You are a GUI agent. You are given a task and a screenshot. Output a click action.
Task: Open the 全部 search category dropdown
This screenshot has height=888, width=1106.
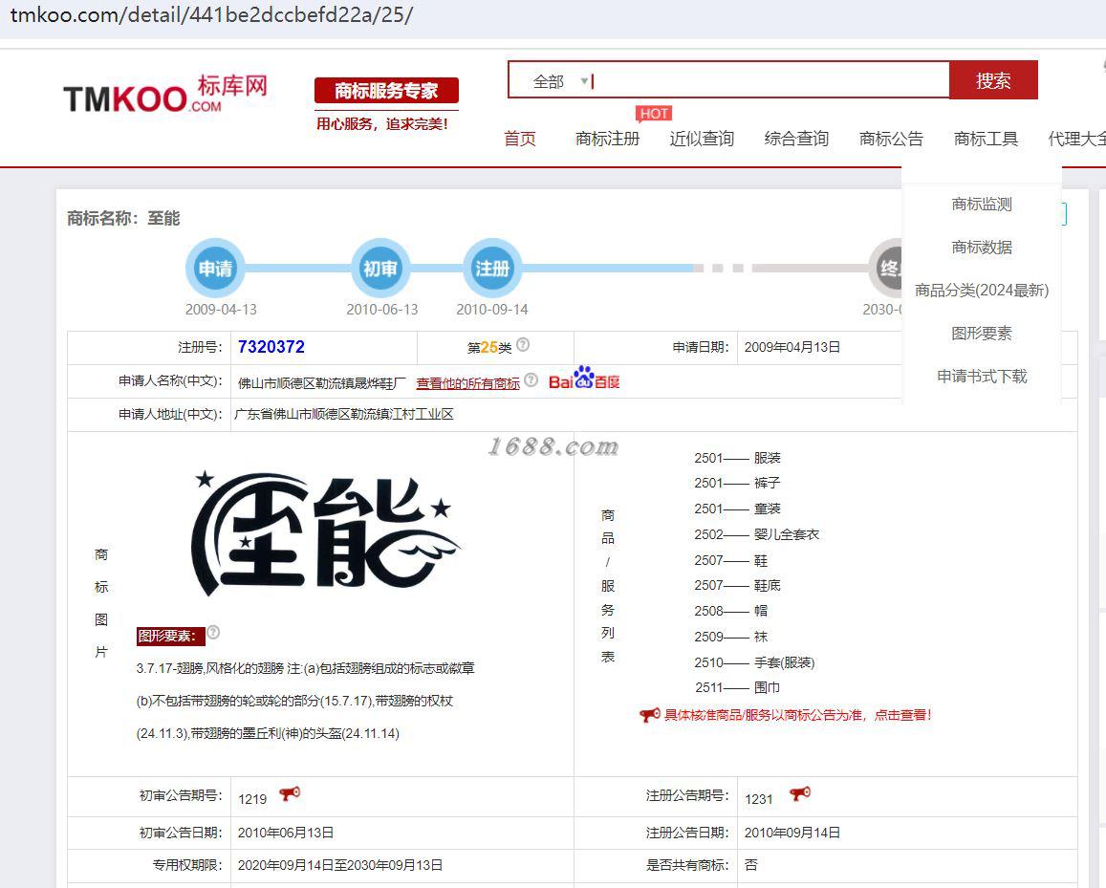click(560, 82)
